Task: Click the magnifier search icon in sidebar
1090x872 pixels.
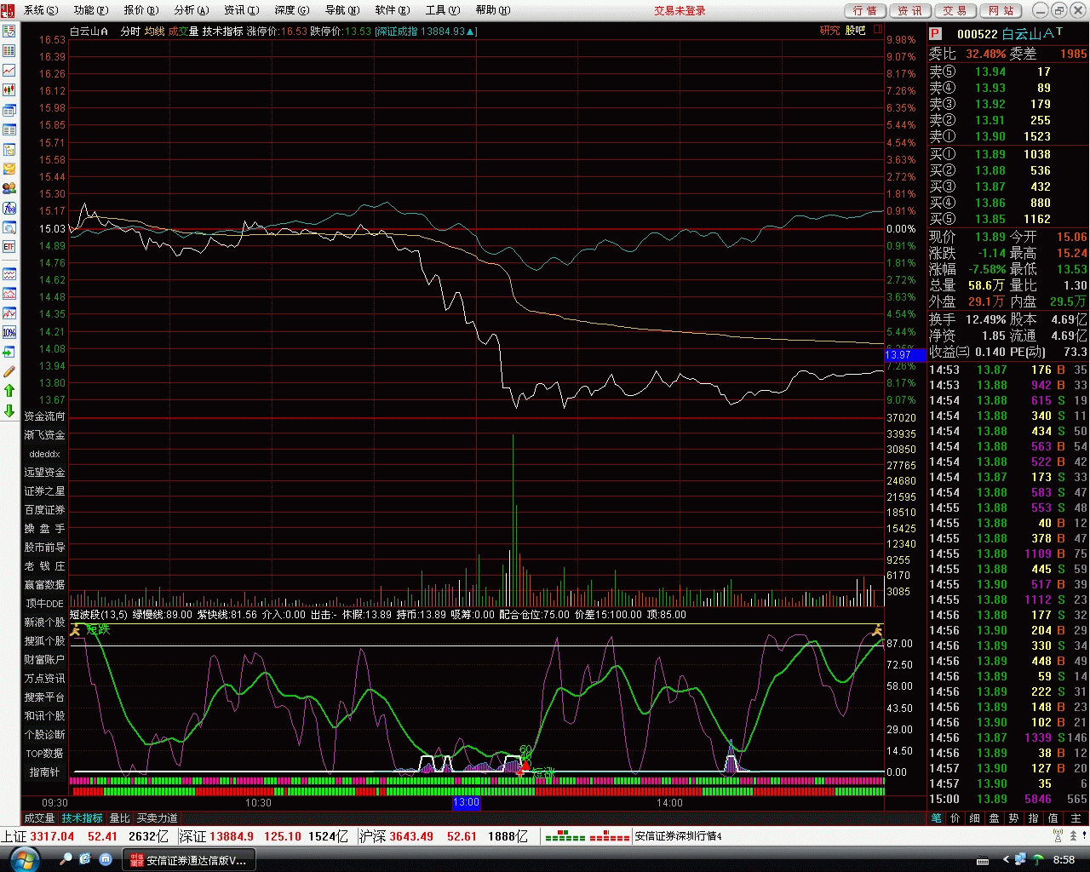Action: (x=9, y=227)
